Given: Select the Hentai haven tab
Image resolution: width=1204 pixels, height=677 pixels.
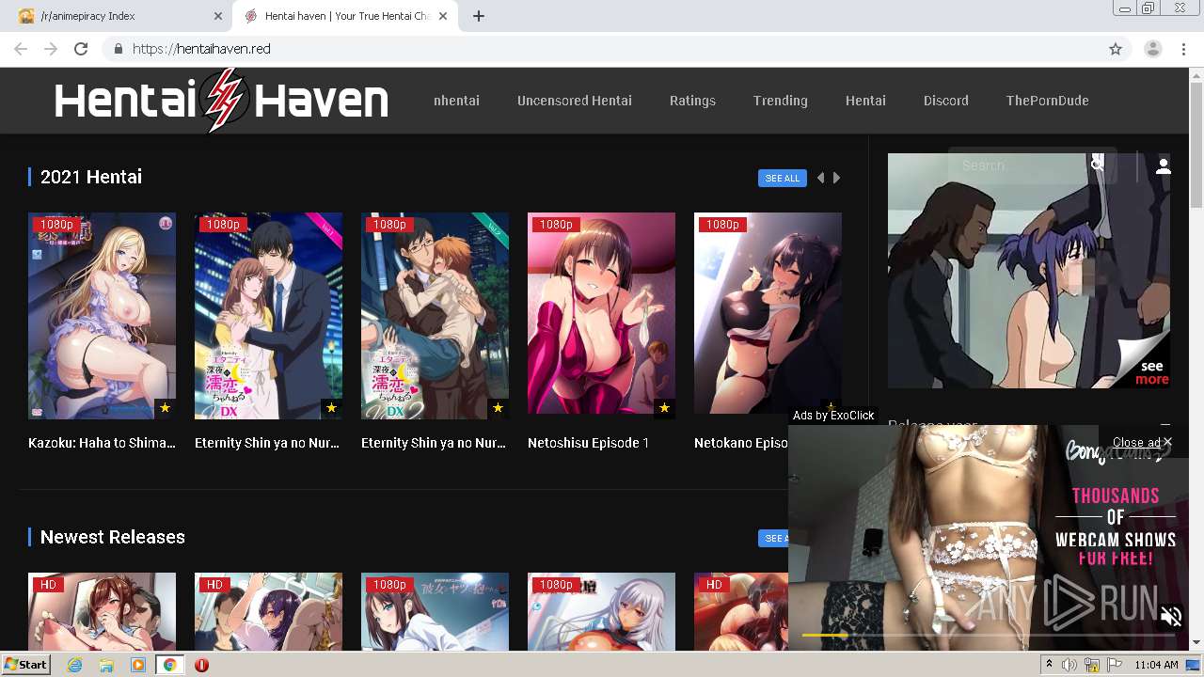Looking at the screenshot, I should point(345,16).
